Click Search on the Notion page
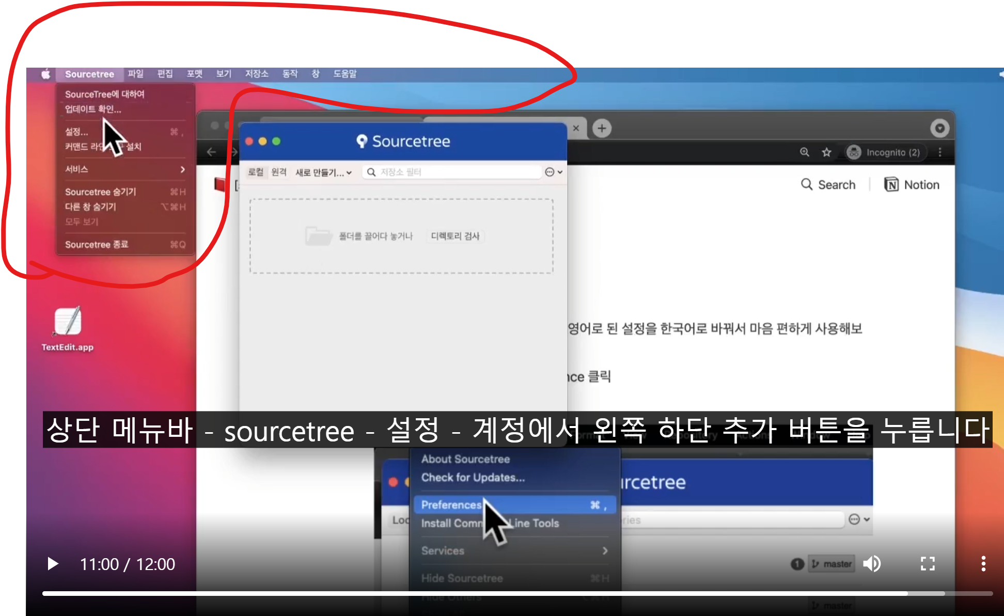Image resolution: width=1004 pixels, height=616 pixels. pyautogui.click(x=828, y=185)
